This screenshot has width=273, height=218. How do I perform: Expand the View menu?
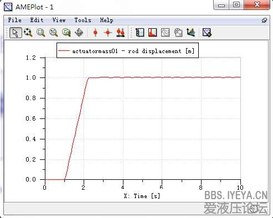pyautogui.click(x=59, y=20)
